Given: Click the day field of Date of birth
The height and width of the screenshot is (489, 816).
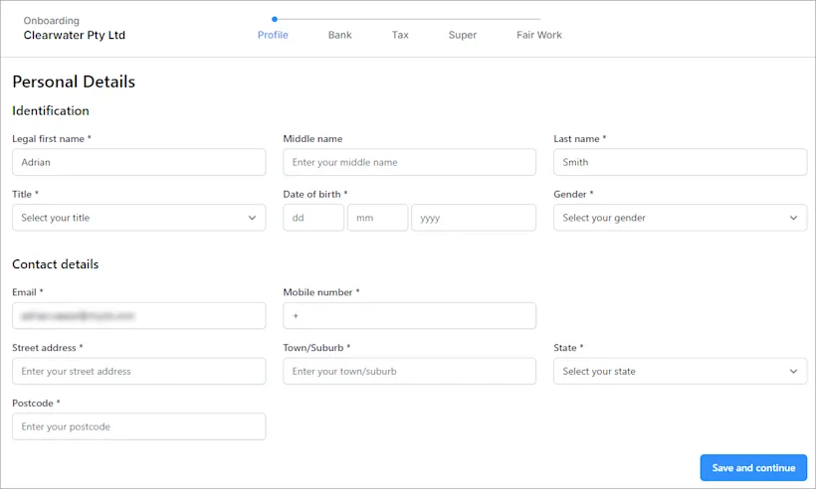Looking at the screenshot, I should [x=313, y=218].
